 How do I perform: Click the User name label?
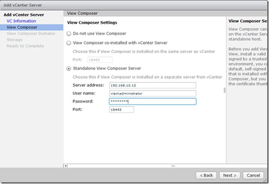[x=84, y=93]
